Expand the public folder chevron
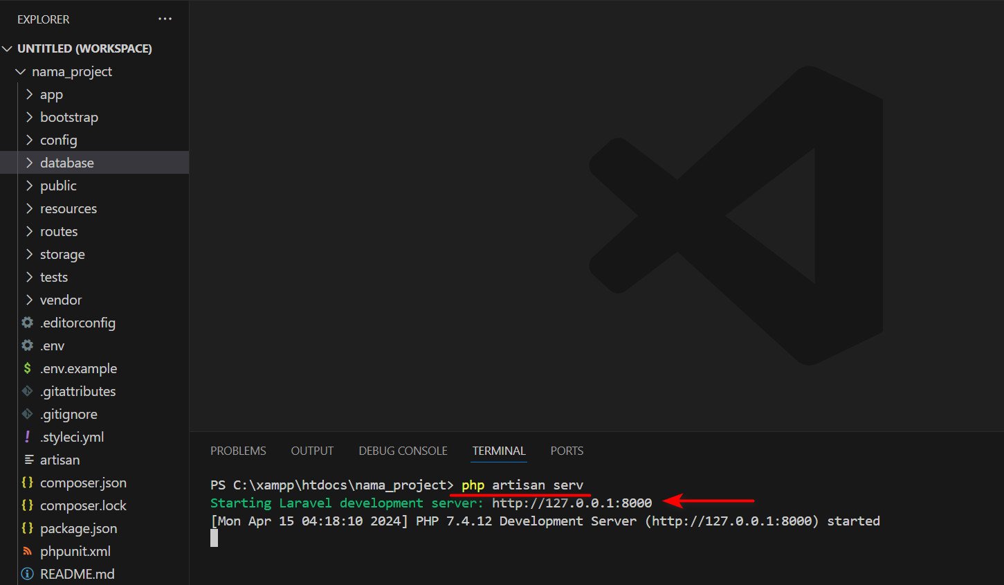1004x585 pixels. point(29,186)
